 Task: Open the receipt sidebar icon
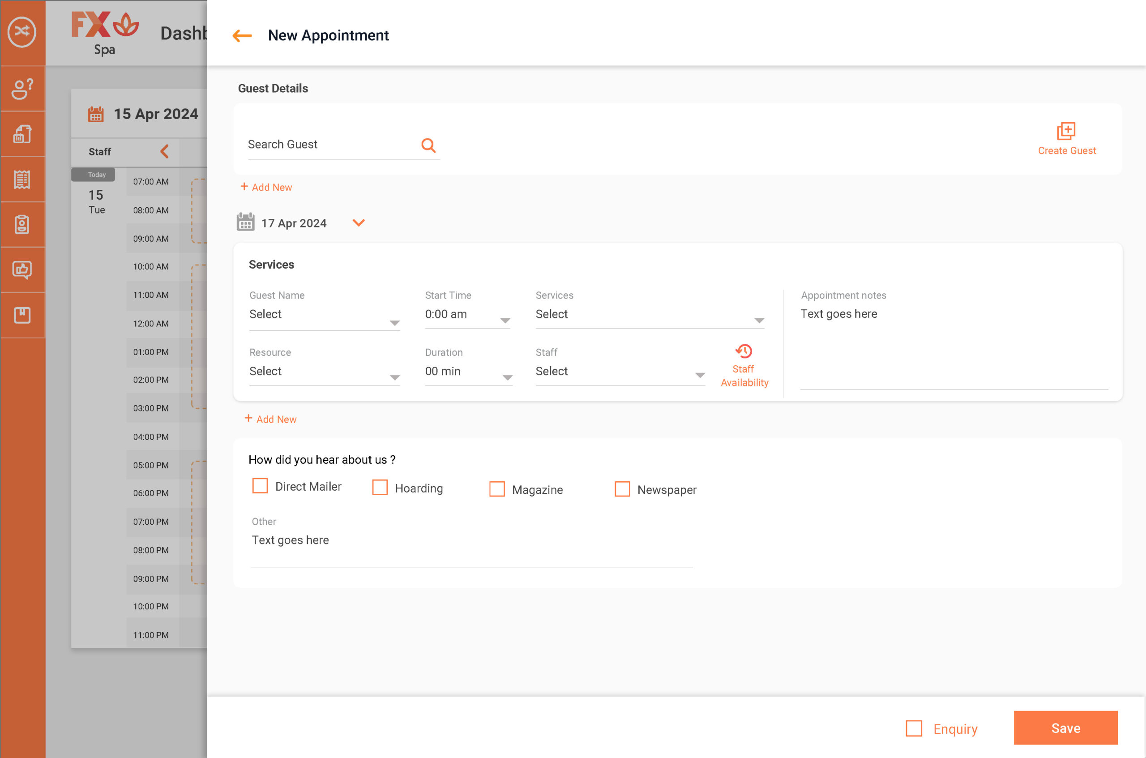tap(22, 180)
